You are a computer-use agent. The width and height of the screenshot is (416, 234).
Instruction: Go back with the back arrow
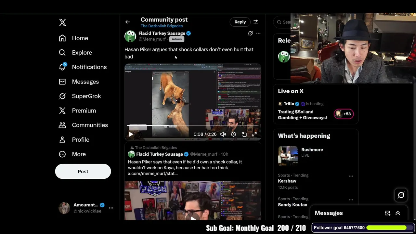(x=127, y=22)
